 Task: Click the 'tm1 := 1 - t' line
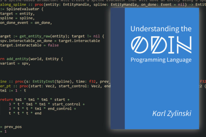[x=13, y=90]
